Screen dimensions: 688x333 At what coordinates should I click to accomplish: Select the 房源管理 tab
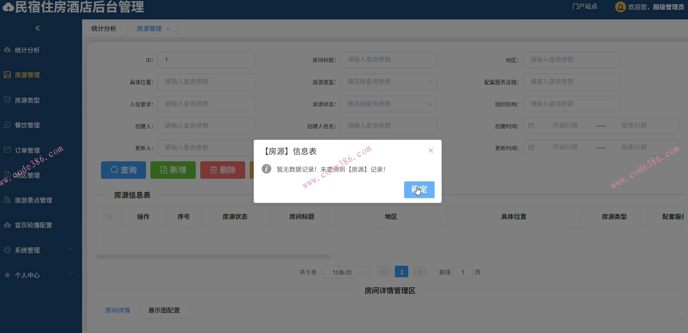point(149,29)
